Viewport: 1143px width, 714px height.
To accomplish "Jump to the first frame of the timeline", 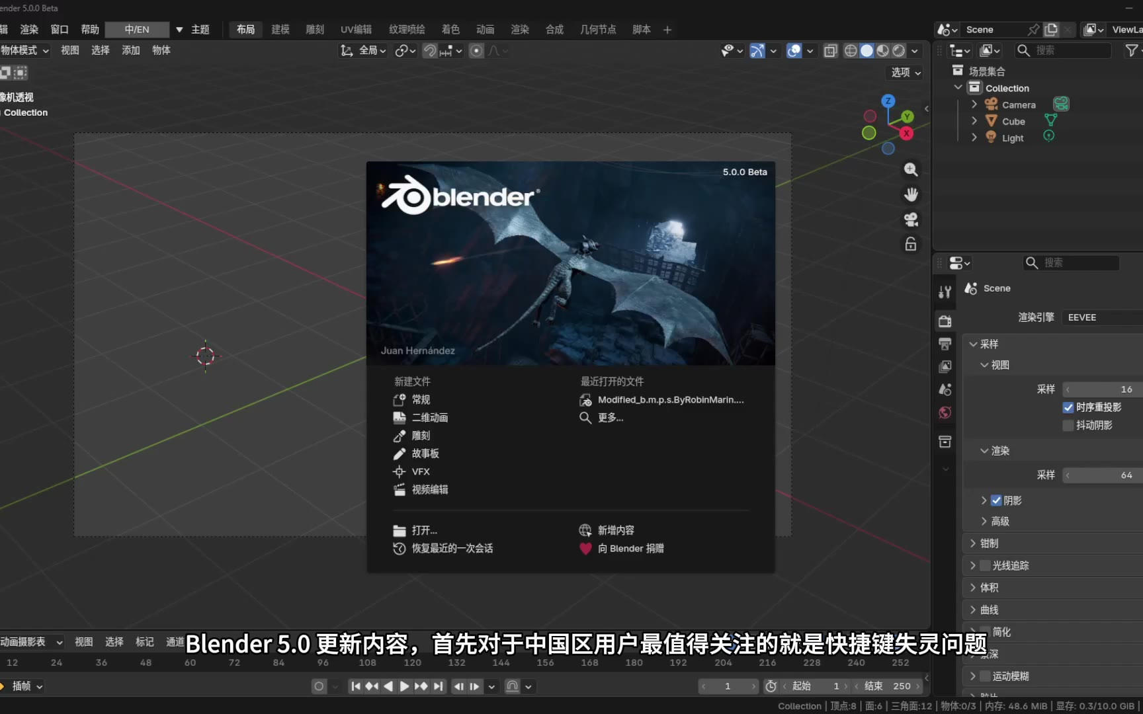I will point(356,686).
